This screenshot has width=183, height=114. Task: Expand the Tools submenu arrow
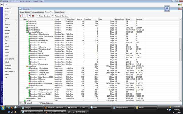(16, 56)
